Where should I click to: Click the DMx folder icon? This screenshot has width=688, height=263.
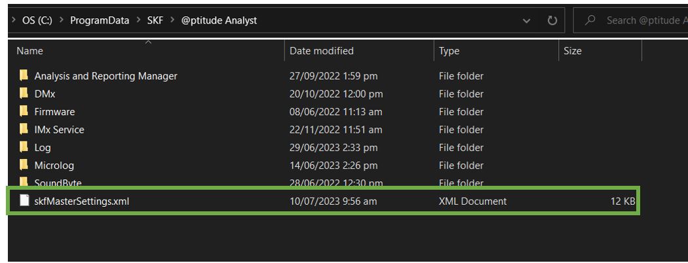pyautogui.click(x=24, y=94)
